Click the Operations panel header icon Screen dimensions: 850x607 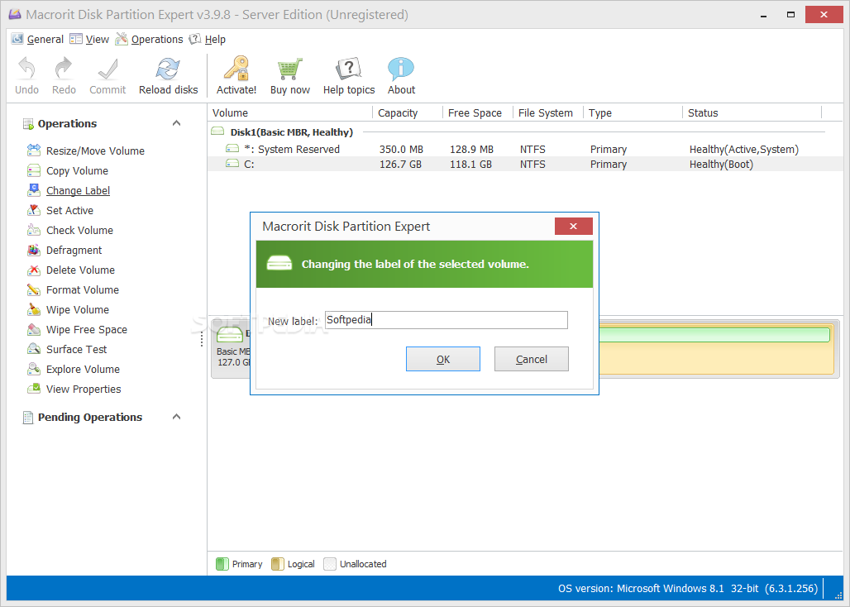click(28, 124)
